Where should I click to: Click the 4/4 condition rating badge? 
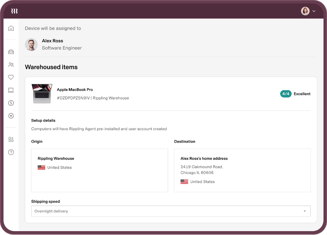[285, 94]
